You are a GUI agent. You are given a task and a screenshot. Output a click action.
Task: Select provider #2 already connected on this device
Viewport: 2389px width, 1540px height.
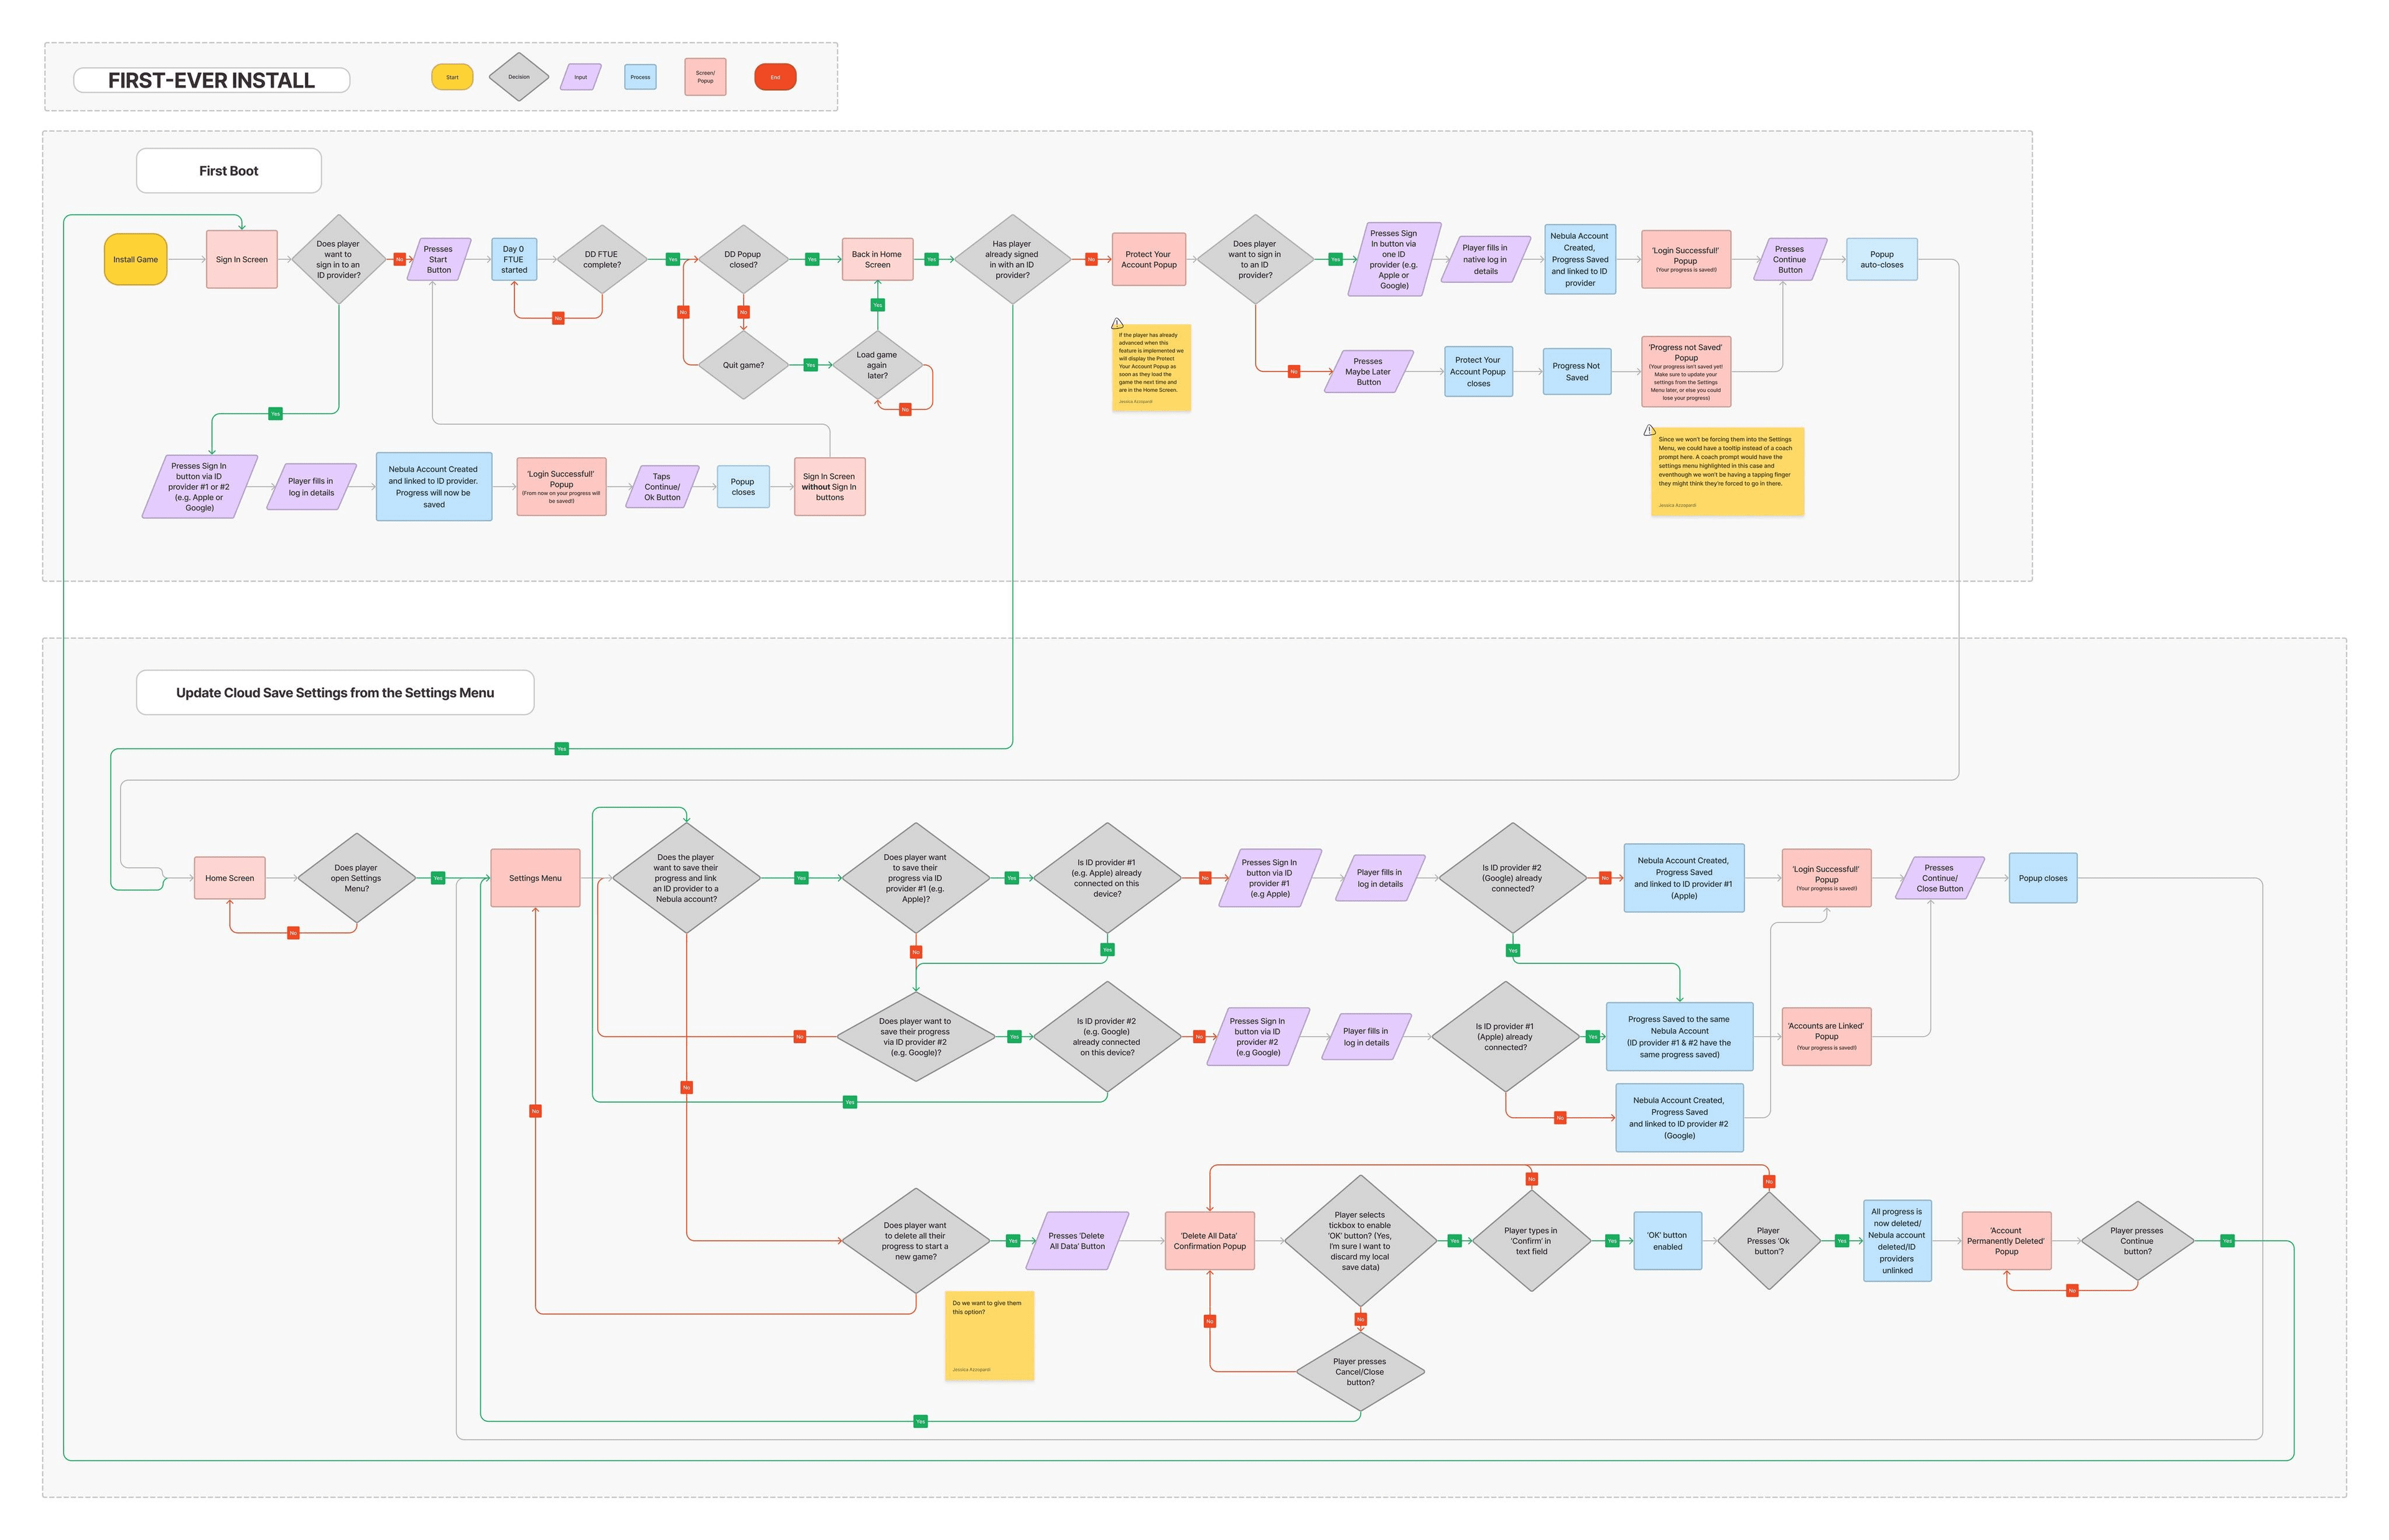click(1106, 1037)
